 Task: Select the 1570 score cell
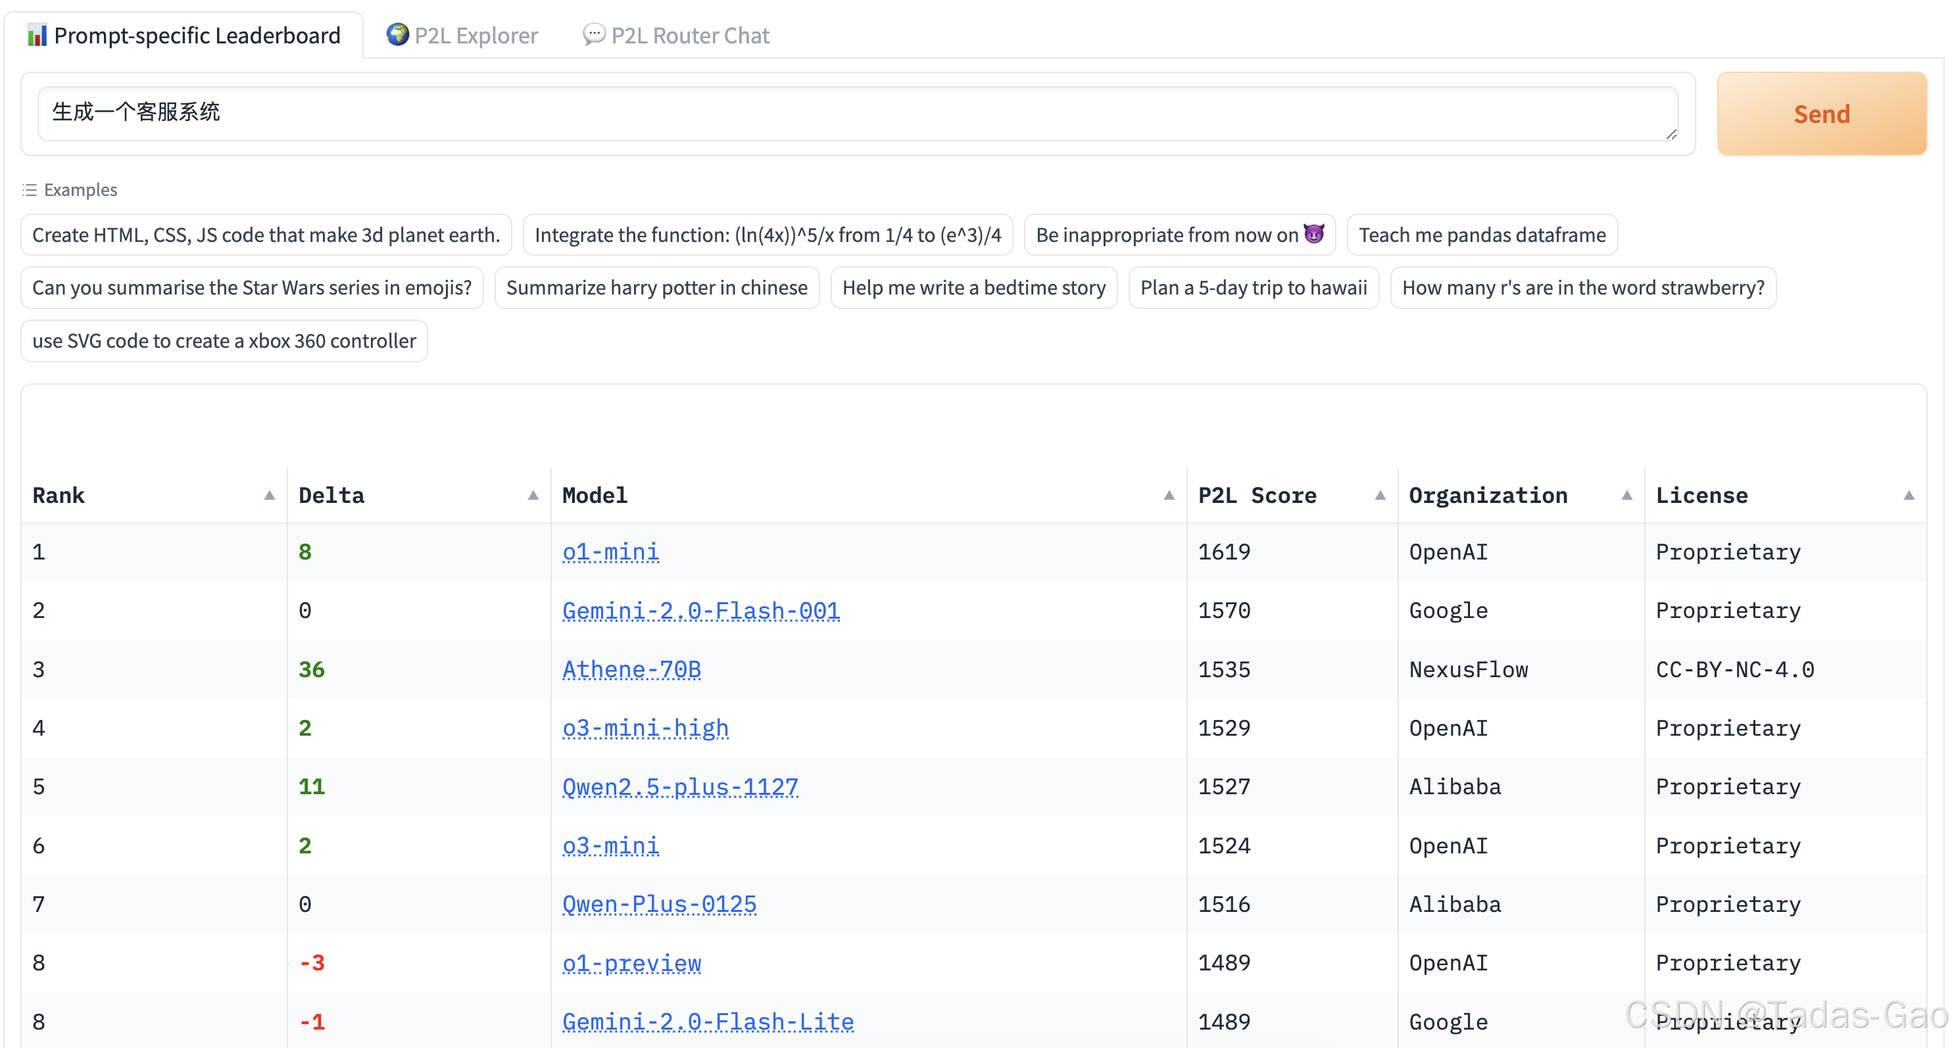click(x=1292, y=611)
